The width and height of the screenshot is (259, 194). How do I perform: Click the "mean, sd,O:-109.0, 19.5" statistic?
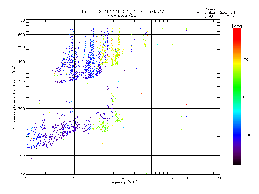click(x=216, y=13)
